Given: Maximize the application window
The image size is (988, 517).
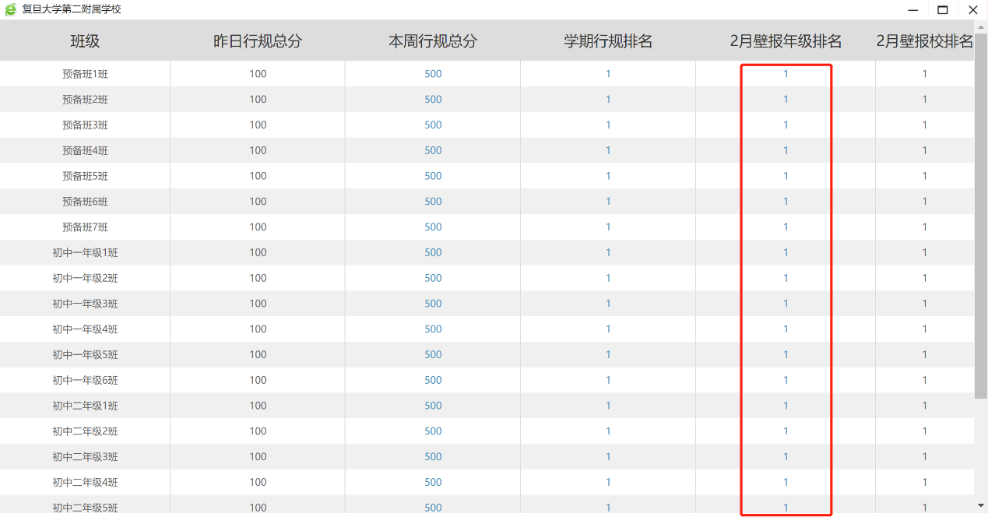Looking at the screenshot, I should point(942,9).
